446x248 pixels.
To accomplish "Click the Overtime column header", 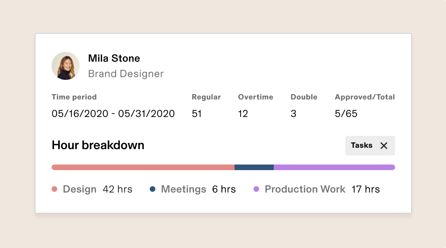I will (x=256, y=97).
